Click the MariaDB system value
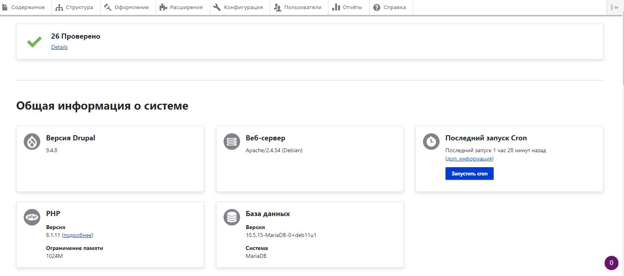Screen dimensions: 624x276 click(x=256, y=256)
